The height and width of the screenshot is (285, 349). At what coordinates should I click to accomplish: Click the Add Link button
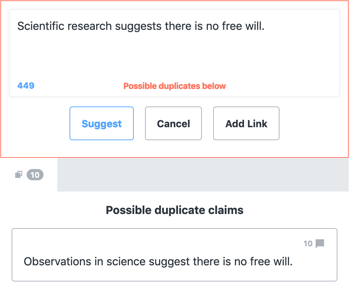click(246, 123)
